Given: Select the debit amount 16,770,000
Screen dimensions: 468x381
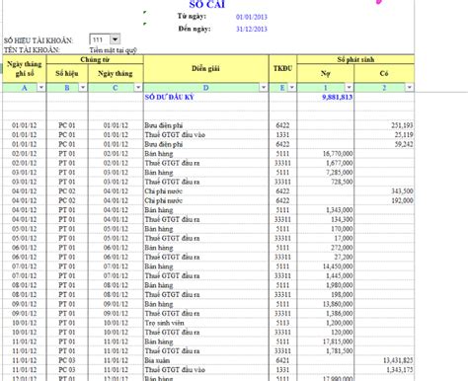Looking at the screenshot, I should [x=338, y=154].
